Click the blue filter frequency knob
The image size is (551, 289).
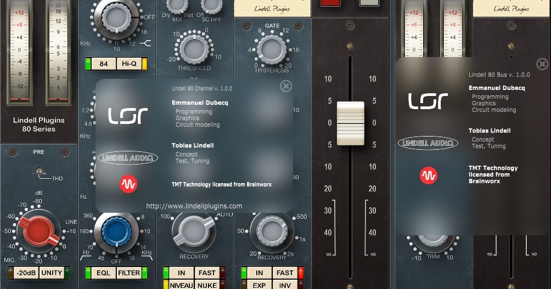(116, 231)
